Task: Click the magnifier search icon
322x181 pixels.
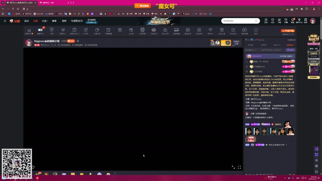Action: coord(256,21)
